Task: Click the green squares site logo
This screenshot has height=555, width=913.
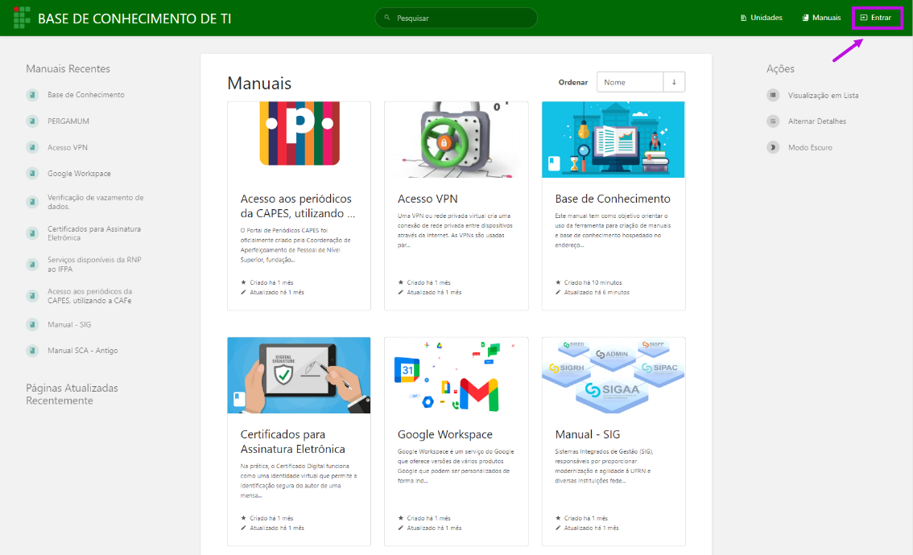Action: pyautogui.click(x=22, y=18)
